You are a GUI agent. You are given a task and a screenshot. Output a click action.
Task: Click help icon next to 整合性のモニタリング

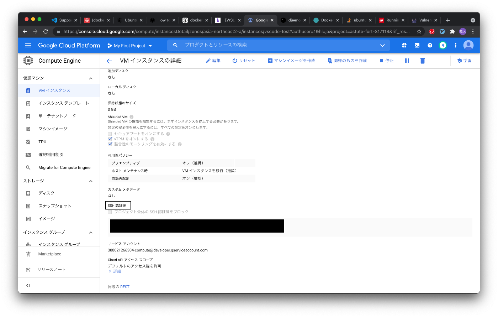point(180,144)
